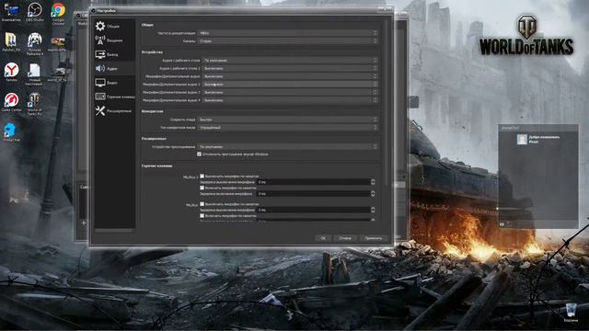This screenshot has width=589, height=331.
Task: Launch Google Chrome desktop shortcut
Action: point(58,14)
